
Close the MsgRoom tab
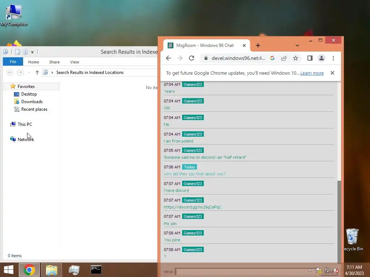tap(244, 45)
